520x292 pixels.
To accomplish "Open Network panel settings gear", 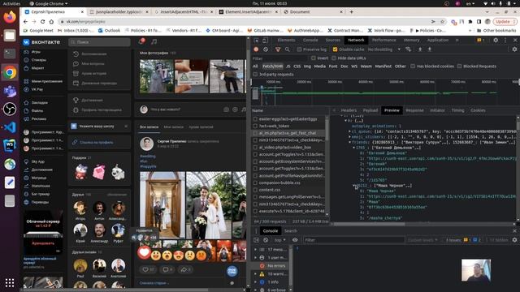I will [x=514, y=49].
